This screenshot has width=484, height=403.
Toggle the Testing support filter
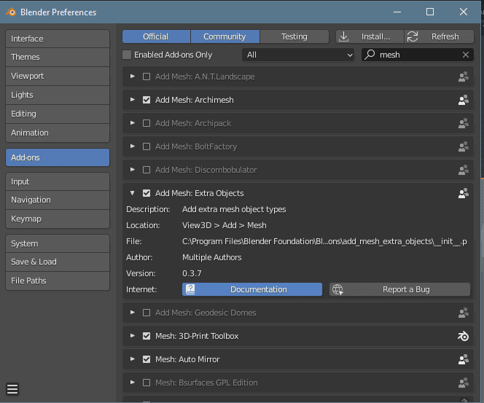coord(294,36)
